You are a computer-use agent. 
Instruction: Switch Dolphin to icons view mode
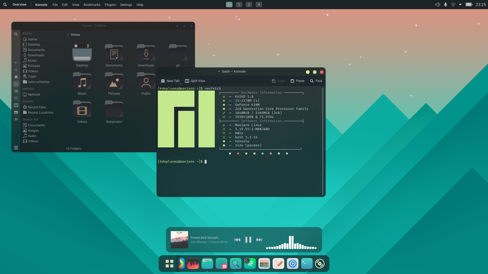[x=16, y=84]
